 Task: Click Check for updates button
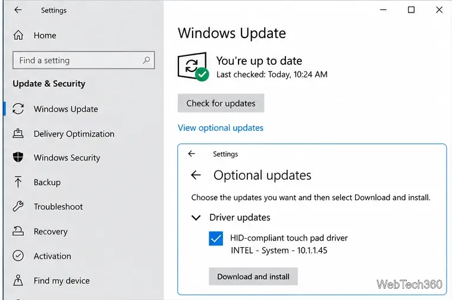click(x=221, y=103)
